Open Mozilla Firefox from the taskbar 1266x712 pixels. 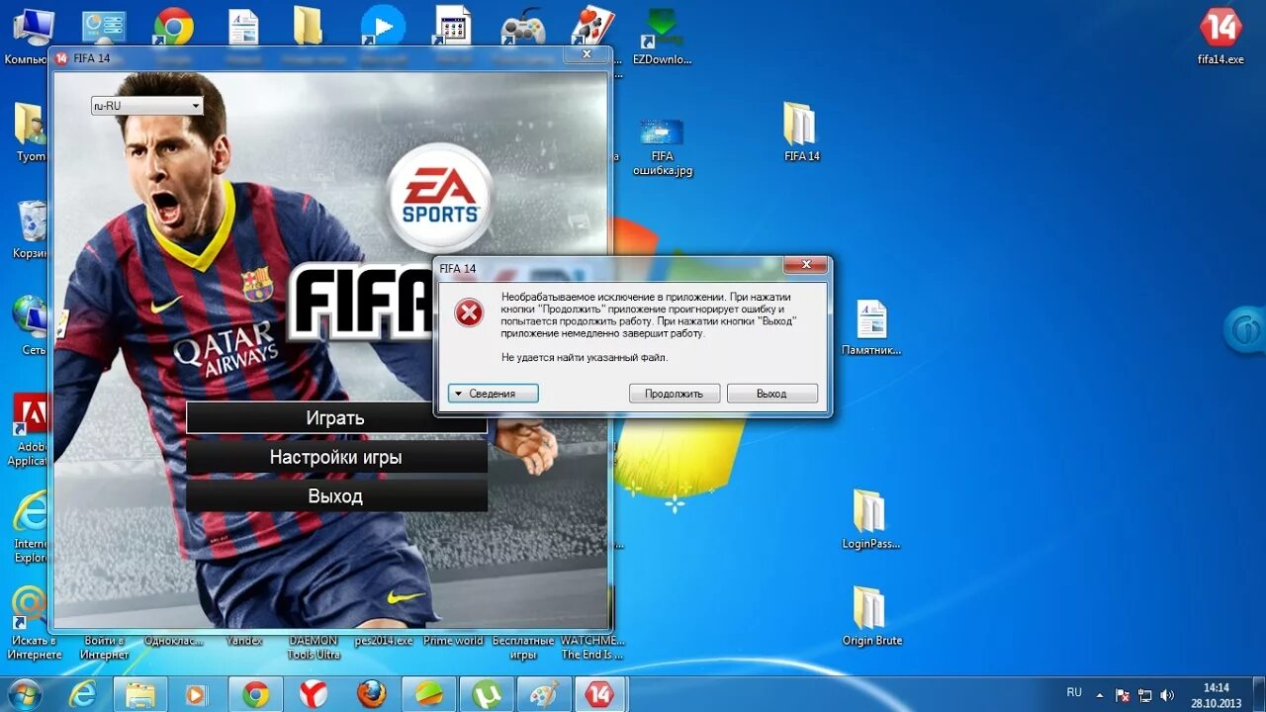(x=371, y=695)
